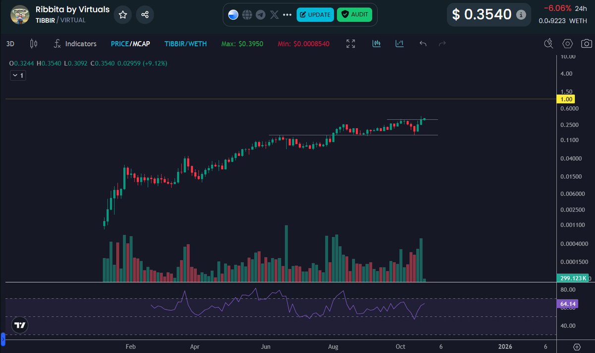595x353 pixels.
Task: Open the ellipsis more-links menu
Action: point(287,14)
